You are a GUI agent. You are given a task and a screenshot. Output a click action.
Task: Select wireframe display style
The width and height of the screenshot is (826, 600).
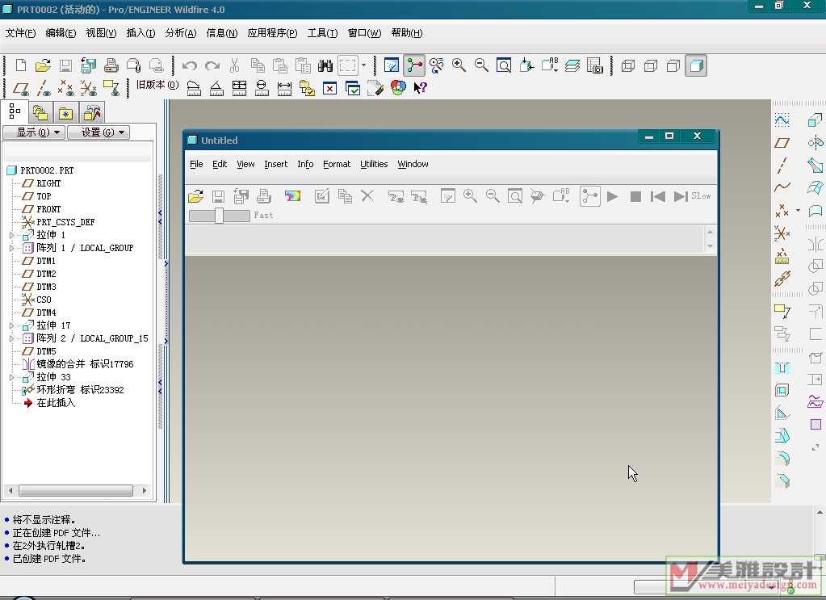[628, 66]
